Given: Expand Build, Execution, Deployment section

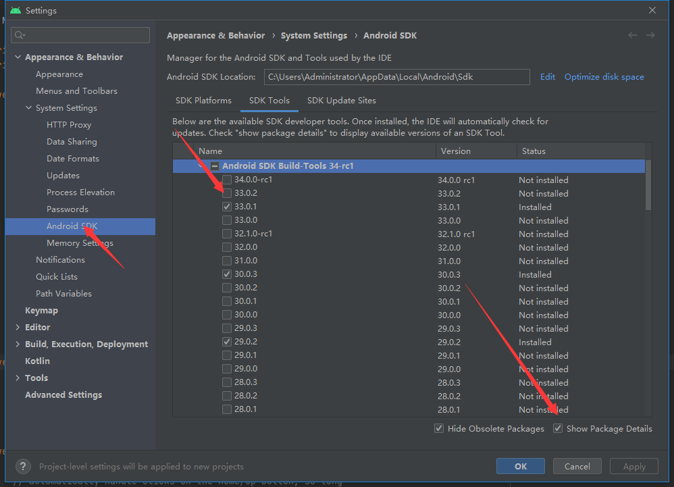Looking at the screenshot, I should [x=18, y=344].
